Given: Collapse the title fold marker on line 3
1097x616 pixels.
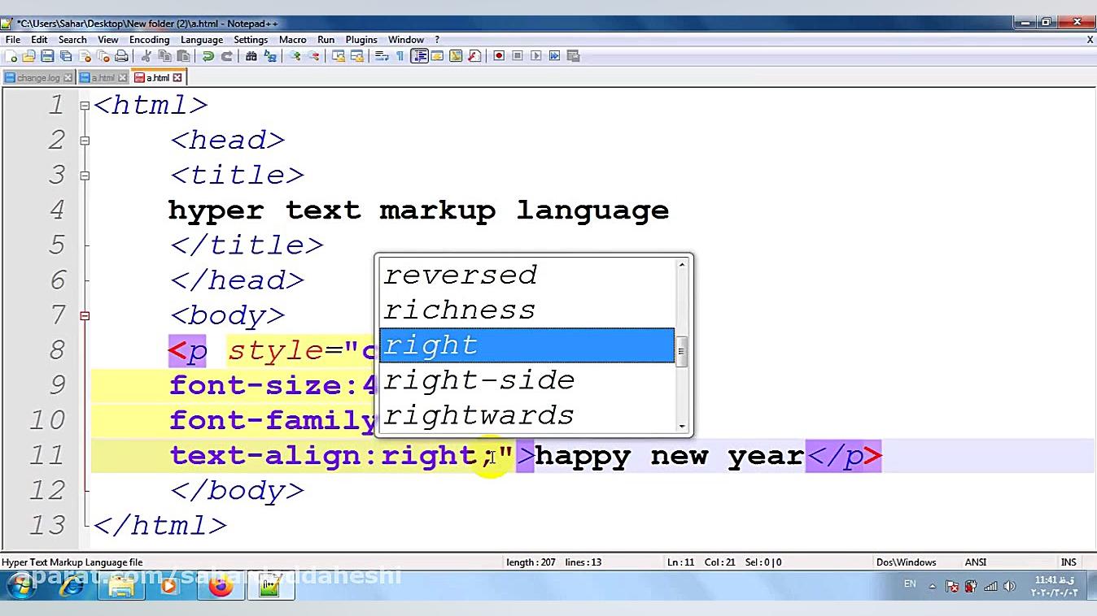Looking at the screenshot, I should (85, 175).
